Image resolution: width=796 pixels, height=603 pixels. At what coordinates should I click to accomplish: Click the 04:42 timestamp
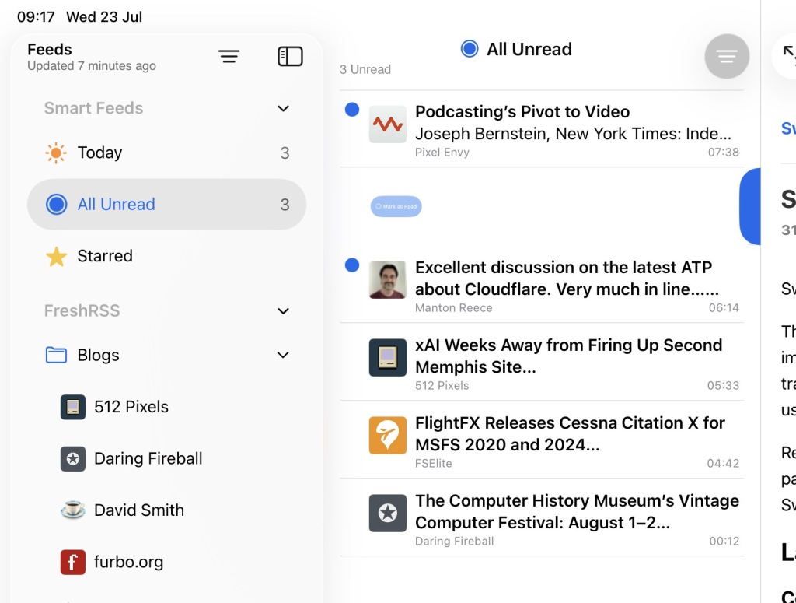(x=723, y=463)
